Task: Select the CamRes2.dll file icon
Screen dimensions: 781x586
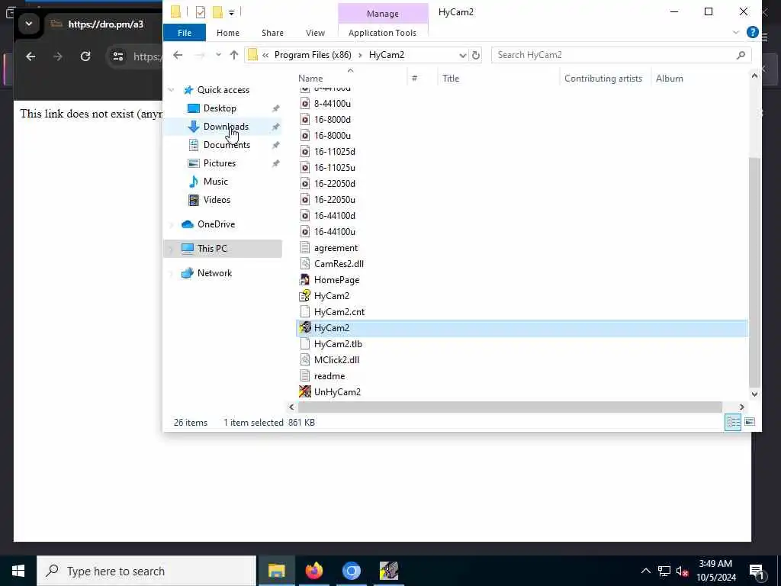Action: [x=304, y=263]
